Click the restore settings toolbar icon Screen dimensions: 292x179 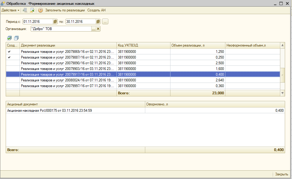[25, 10]
